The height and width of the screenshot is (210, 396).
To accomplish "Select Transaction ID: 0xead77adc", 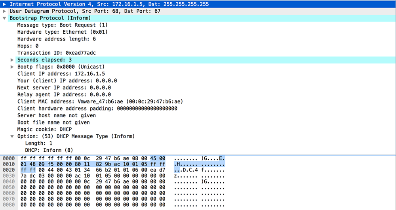I will 57,53.
